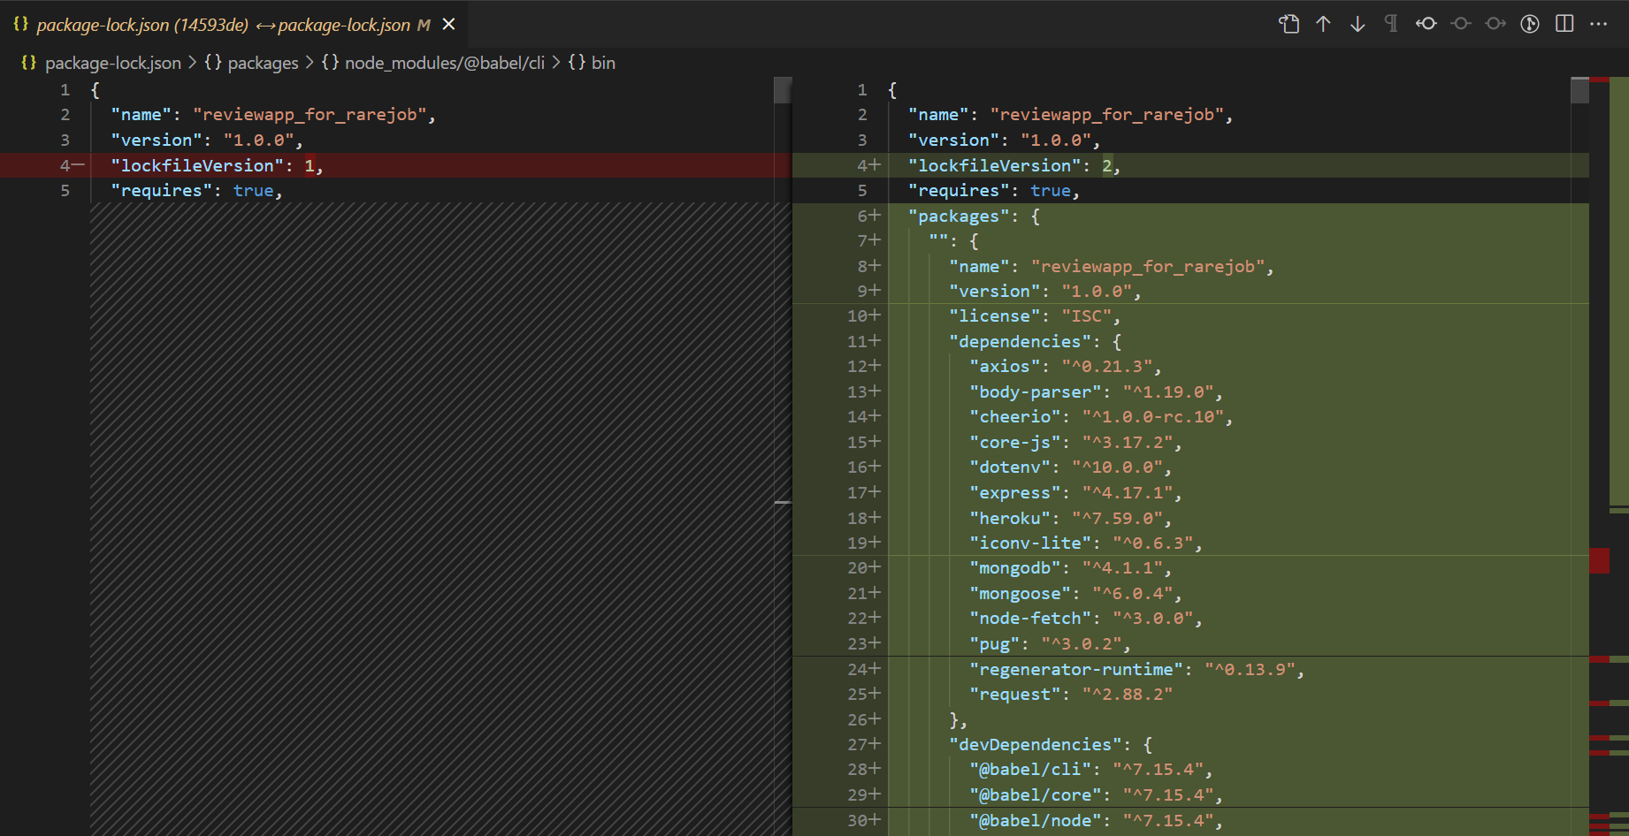The height and width of the screenshot is (836, 1629).
Task: Click the revert-change circle icon with left arrow
Action: tap(1426, 24)
